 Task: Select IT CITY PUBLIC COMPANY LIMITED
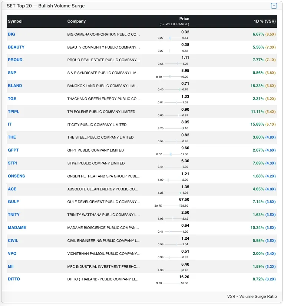(x=97, y=125)
